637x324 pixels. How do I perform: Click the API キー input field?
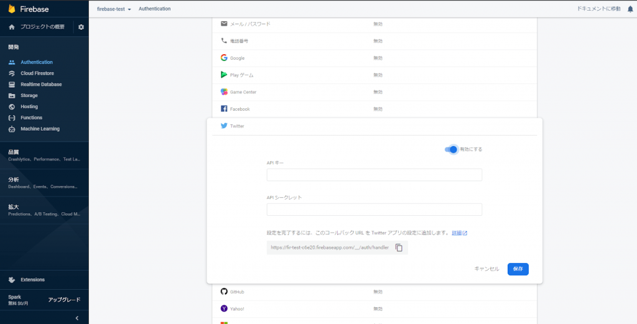374,175
